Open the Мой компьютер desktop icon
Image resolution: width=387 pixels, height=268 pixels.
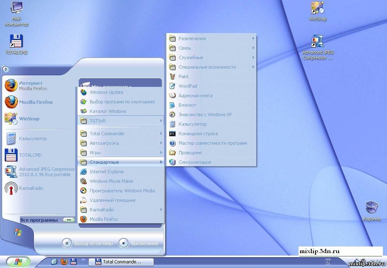click(17, 14)
